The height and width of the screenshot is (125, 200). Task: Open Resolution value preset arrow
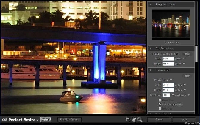(x=173, y=95)
